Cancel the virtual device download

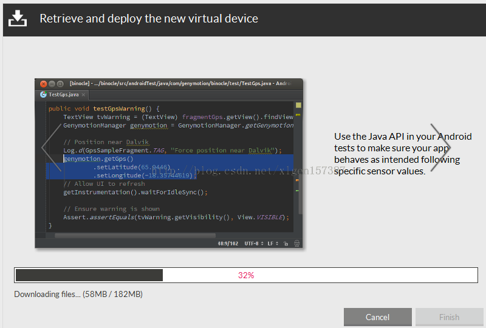pyautogui.click(x=377, y=317)
